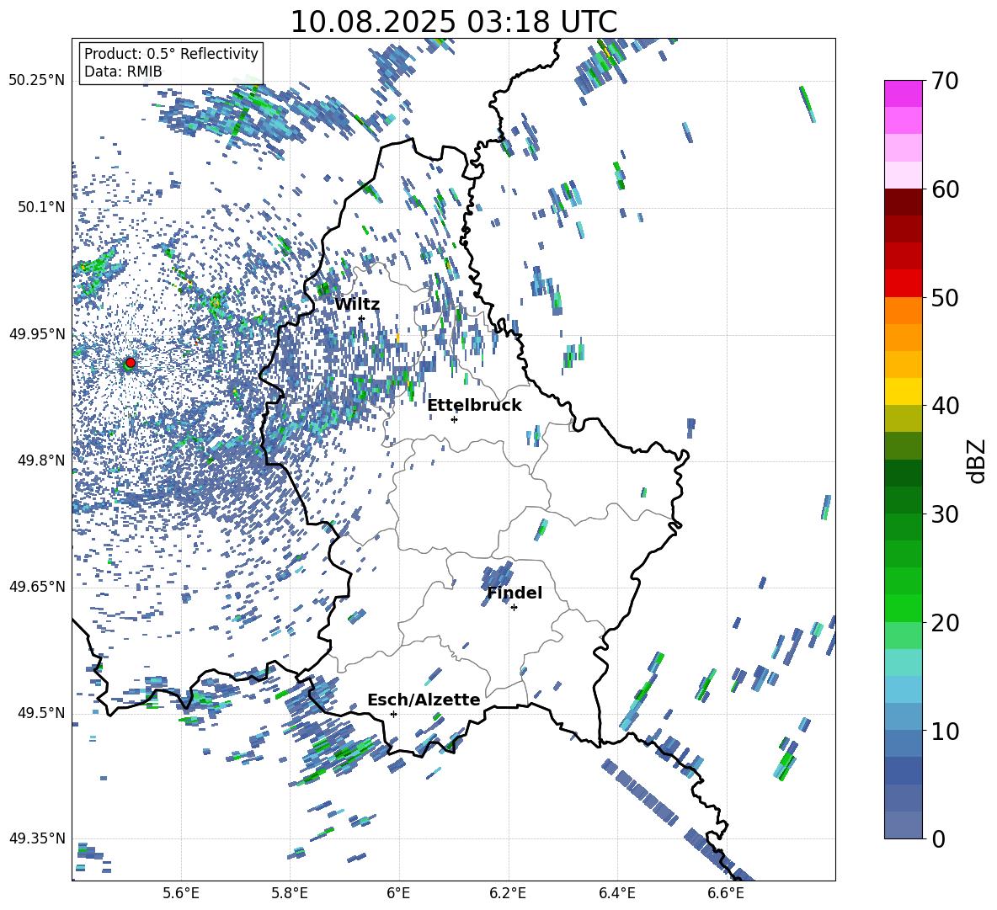
Task: Click the Findel station label
Action: coord(514,593)
